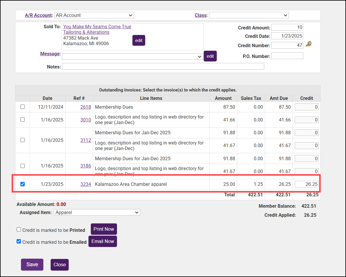The height and width of the screenshot is (277, 346).
Task: Open the Assigned Item dropdown showing Apparel
Action: [97, 213]
